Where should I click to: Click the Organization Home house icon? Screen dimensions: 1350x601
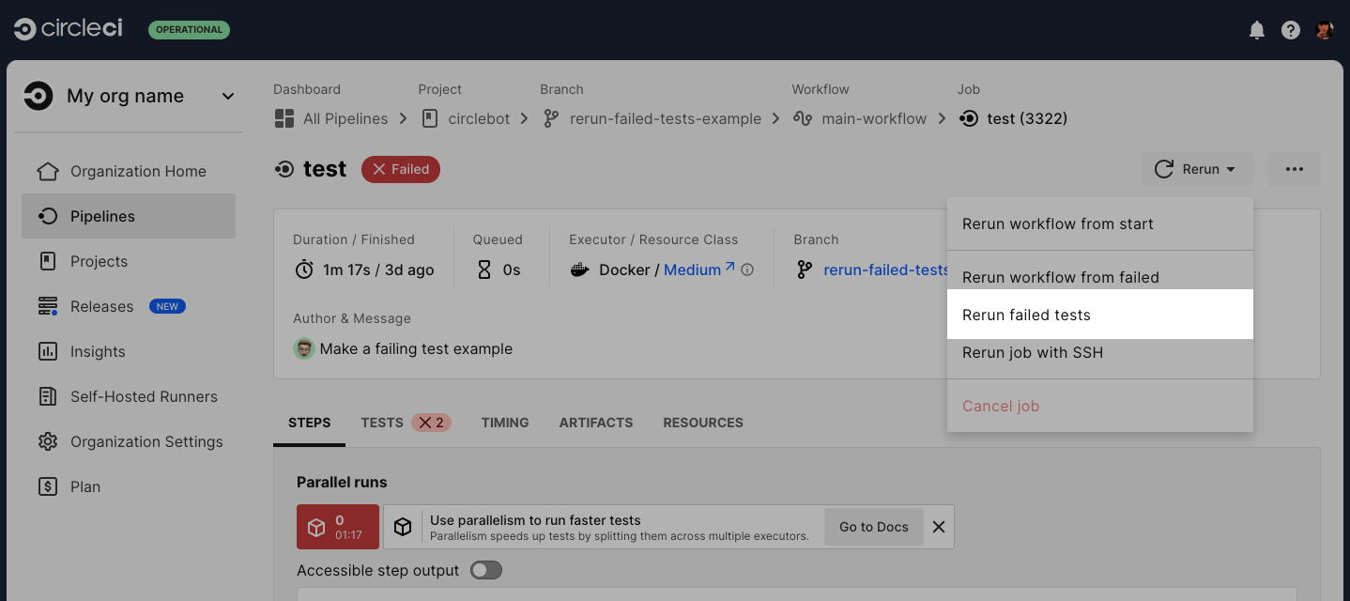click(48, 171)
